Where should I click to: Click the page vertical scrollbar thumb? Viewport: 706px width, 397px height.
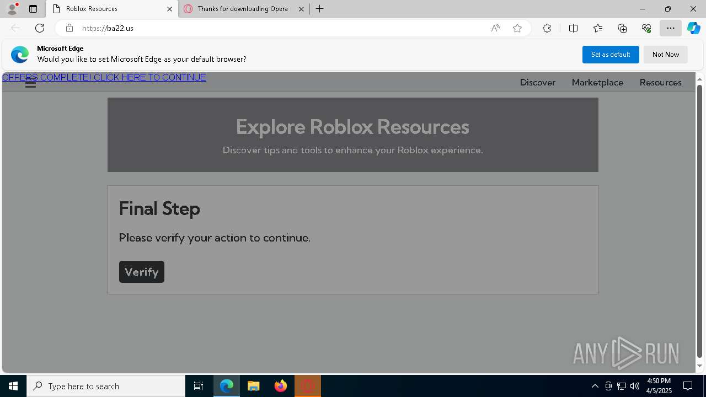click(700, 221)
